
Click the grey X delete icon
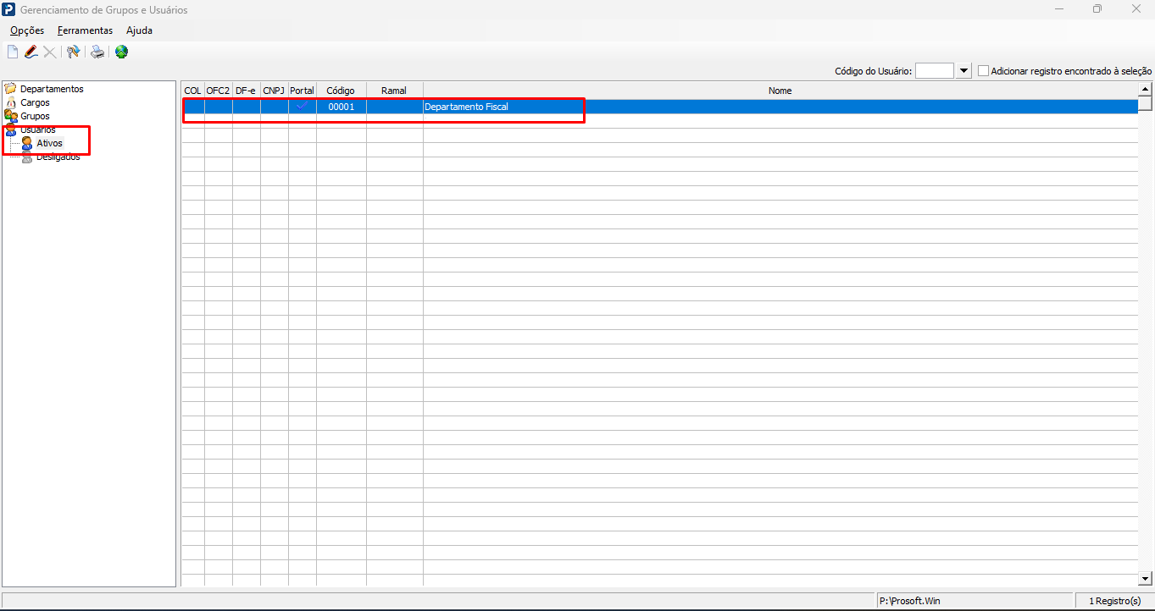click(50, 52)
